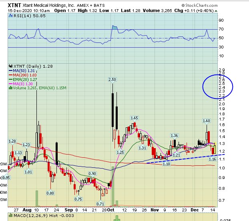Click the dashed blue support trendline

pyautogui.click(x=185, y=159)
